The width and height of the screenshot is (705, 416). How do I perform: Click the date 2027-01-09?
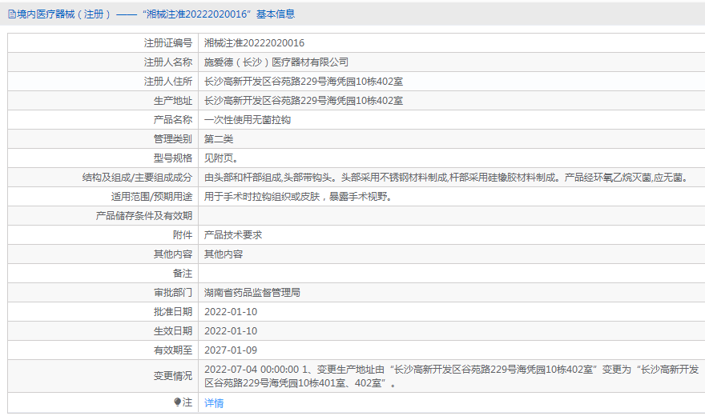coord(231,350)
